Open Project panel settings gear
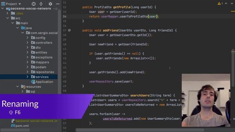The width and height of the screenshot is (235, 132). [x=50, y=4]
